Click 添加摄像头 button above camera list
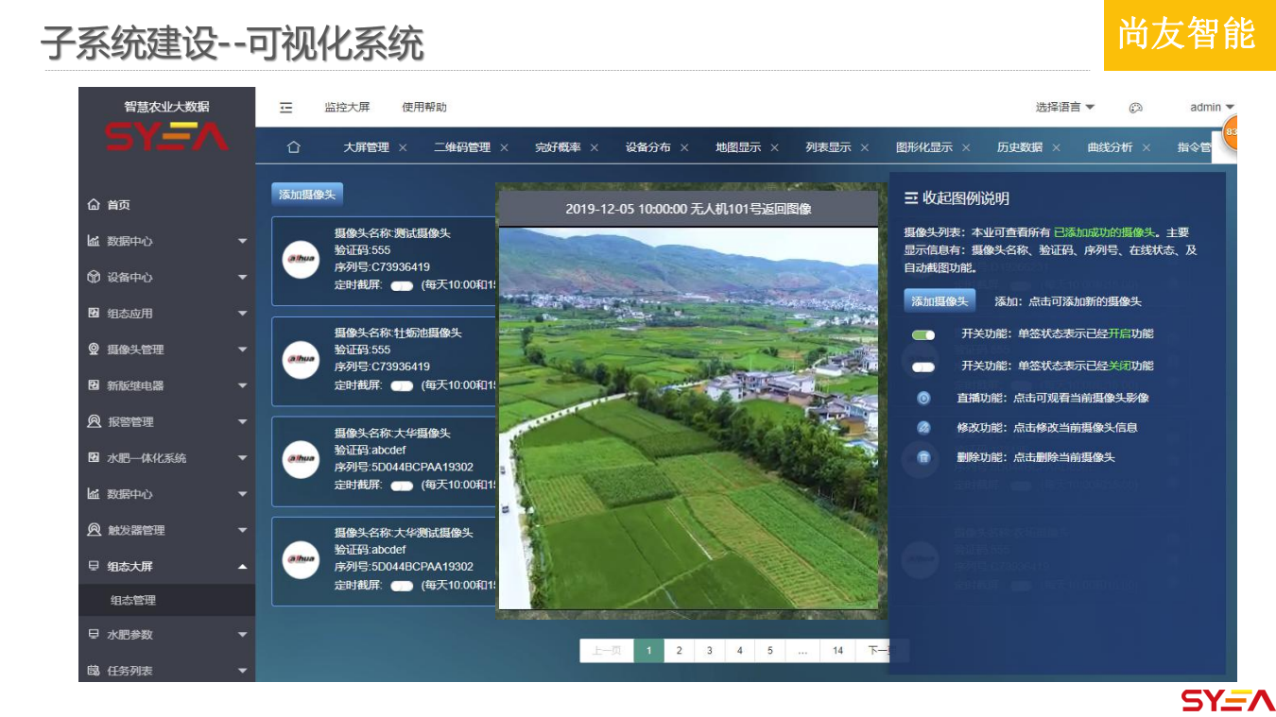 [x=307, y=194]
